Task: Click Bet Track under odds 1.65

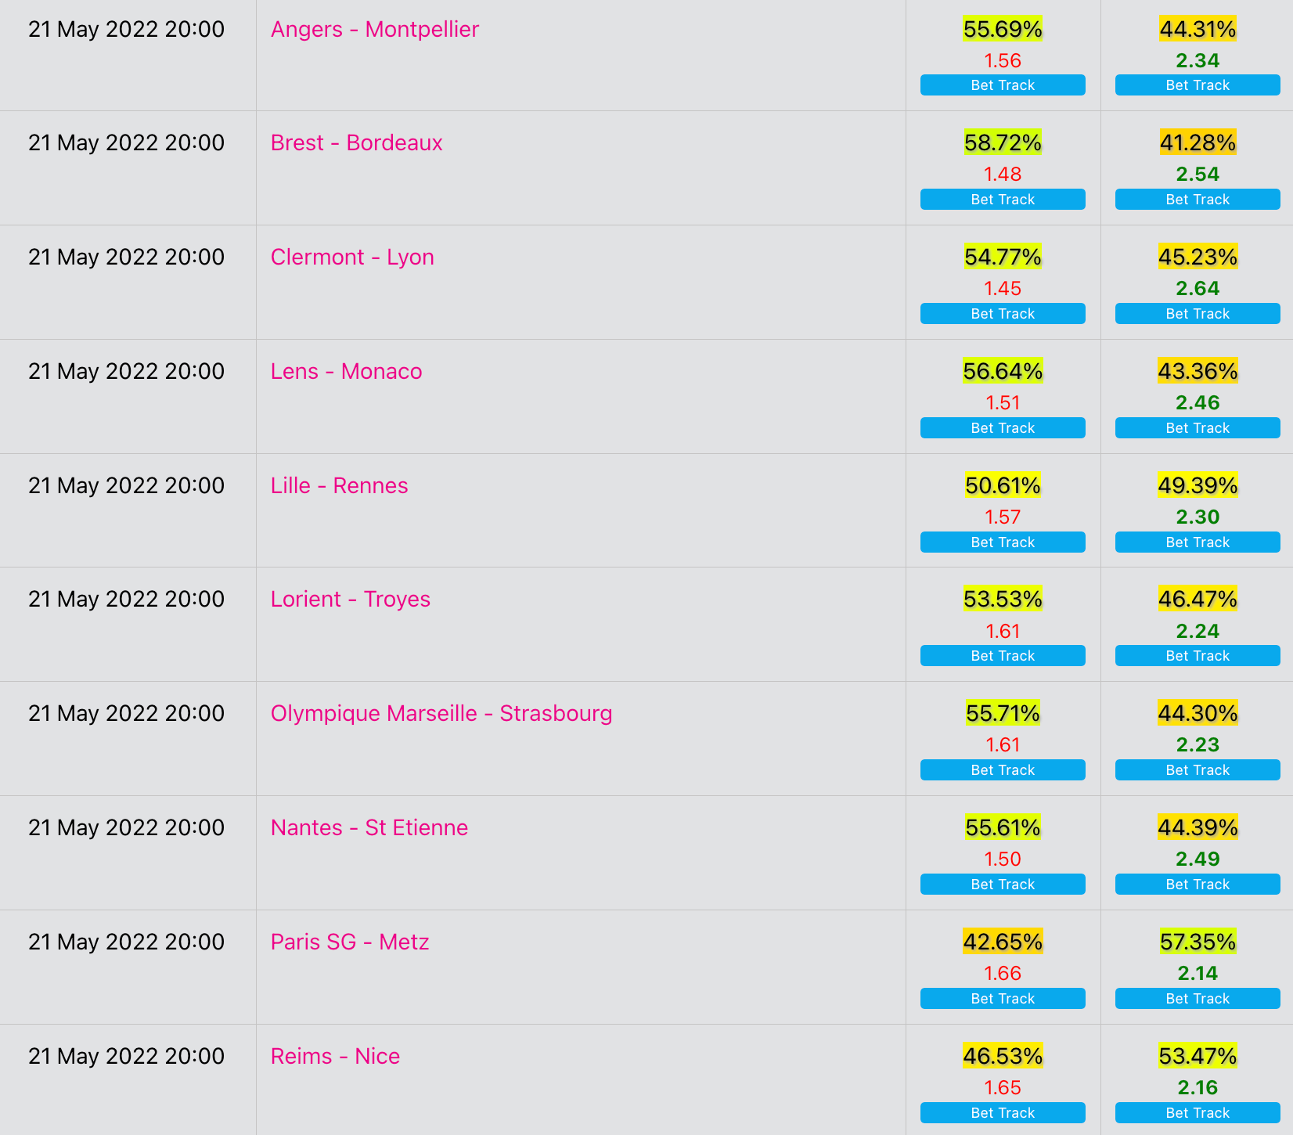Action: point(1003,1113)
